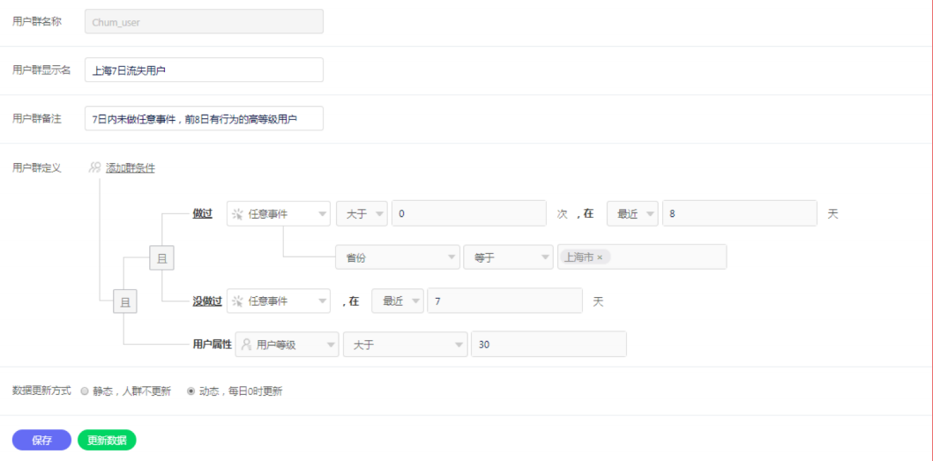Click the 更新数据 button
This screenshot has width=933, height=461.
pyautogui.click(x=107, y=440)
